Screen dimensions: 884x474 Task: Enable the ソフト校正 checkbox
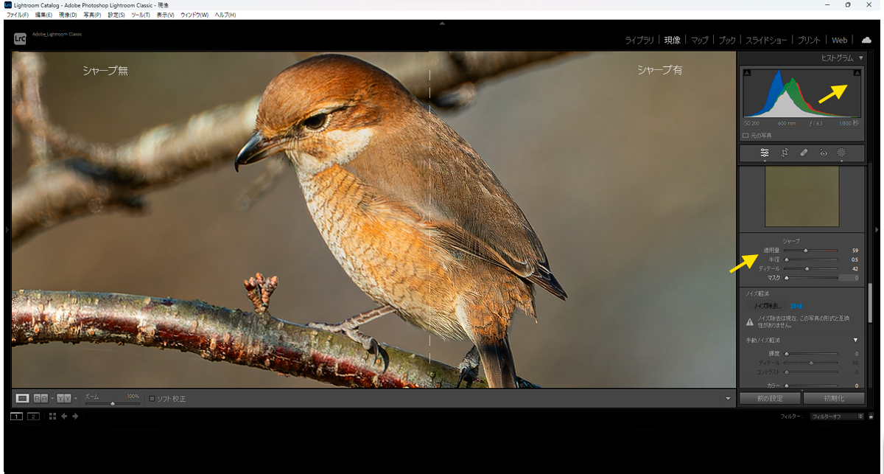point(152,399)
